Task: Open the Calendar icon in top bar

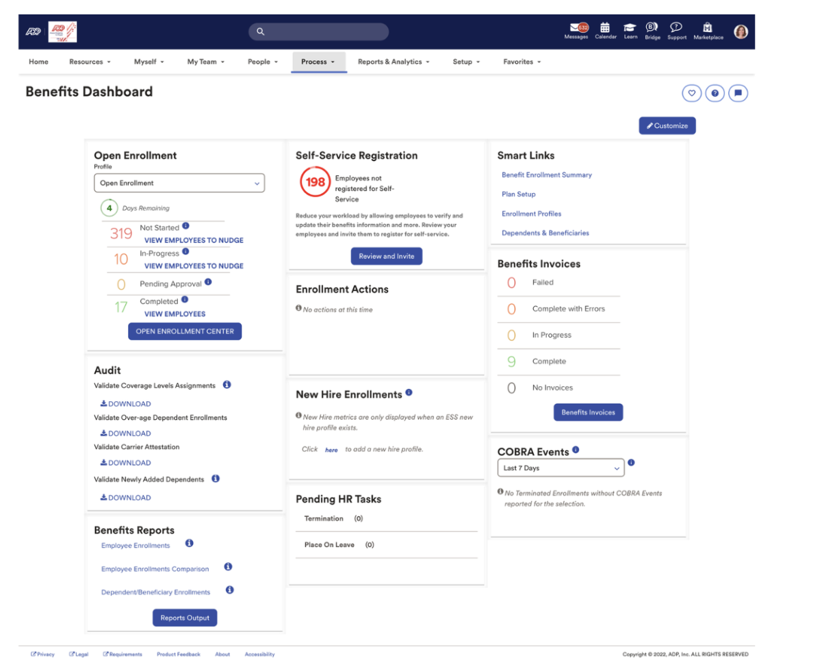Action: (605, 29)
